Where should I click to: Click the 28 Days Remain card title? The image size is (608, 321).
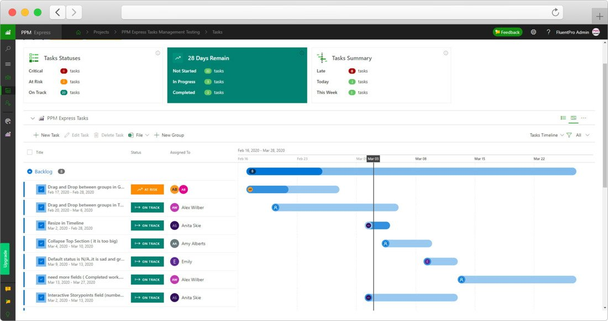[208, 58]
